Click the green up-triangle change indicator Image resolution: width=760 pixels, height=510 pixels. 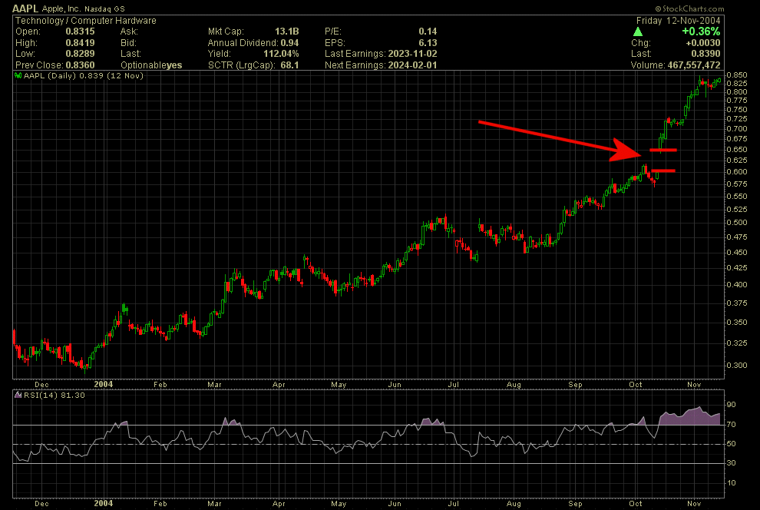(x=638, y=31)
